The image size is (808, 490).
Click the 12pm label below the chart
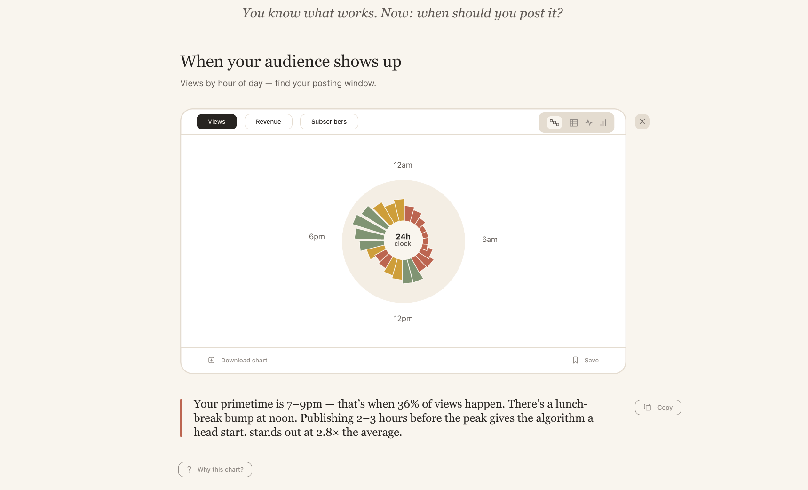click(x=403, y=318)
